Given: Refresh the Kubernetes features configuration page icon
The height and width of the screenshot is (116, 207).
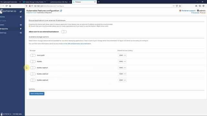Looking at the screenshot, I should [x=61, y=11].
